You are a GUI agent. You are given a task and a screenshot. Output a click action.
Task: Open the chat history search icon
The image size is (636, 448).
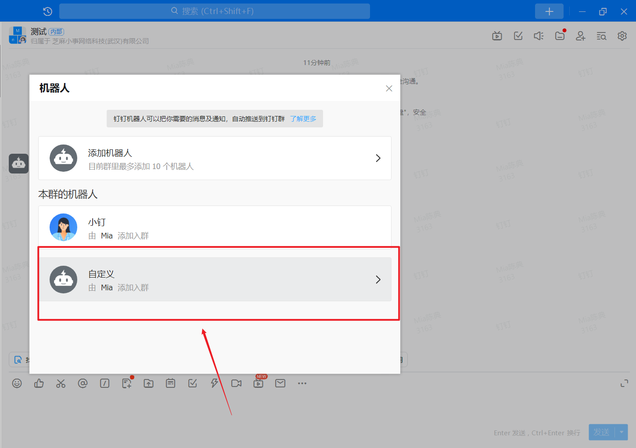click(601, 36)
